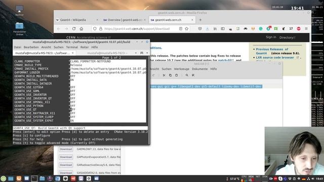This screenshot has width=324, height=182.
Task: Open reader view in the address bar
Action: click(181, 29)
